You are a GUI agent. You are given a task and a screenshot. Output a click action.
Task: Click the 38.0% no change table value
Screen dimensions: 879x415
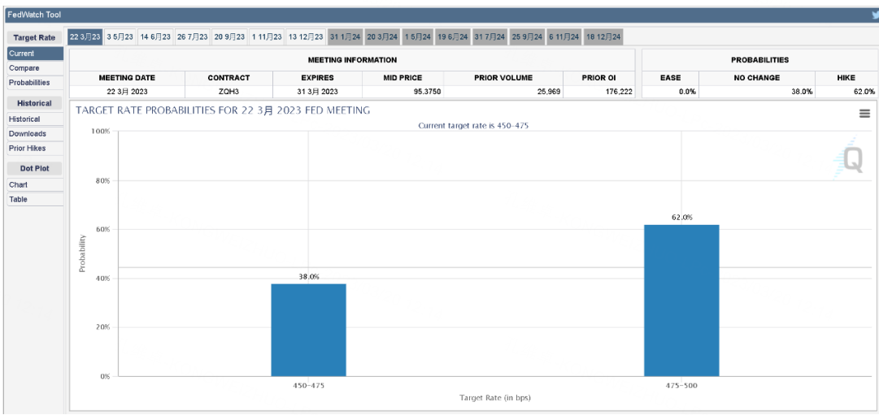[802, 91]
